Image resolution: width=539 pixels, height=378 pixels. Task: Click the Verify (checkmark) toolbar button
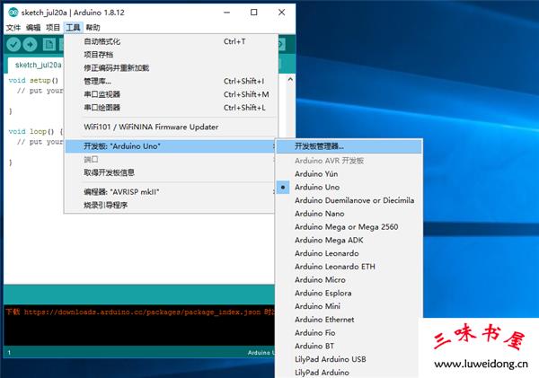click(x=13, y=45)
